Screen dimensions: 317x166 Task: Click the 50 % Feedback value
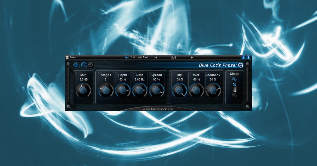click(x=213, y=79)
